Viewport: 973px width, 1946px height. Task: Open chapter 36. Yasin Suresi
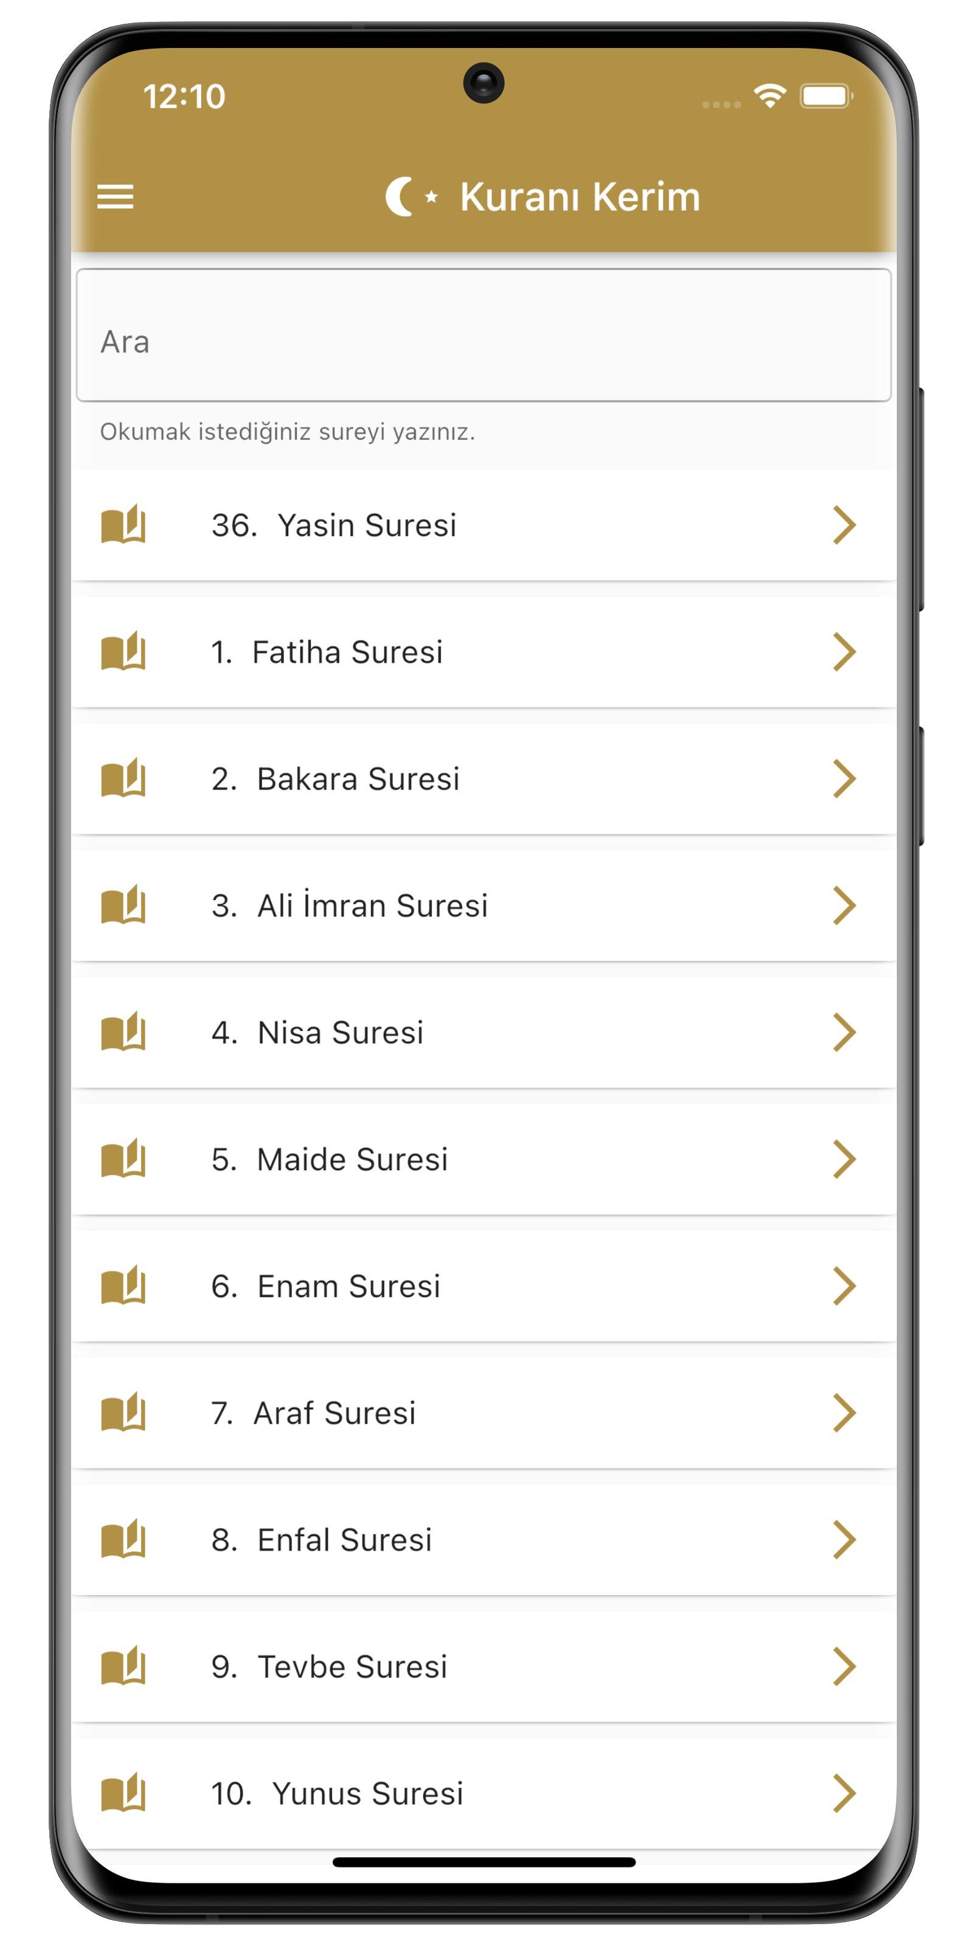pos(334,525)
